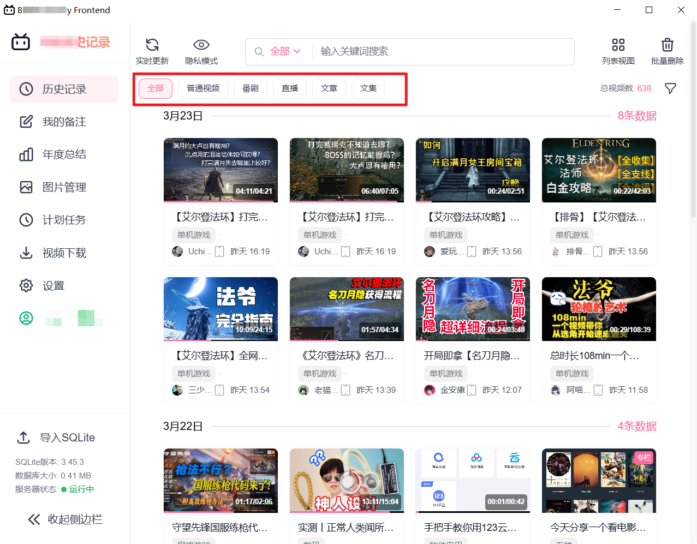Click device icon before 昨天 13:56 under 【排骨】
697x544 pixels.
pos(598,252)
